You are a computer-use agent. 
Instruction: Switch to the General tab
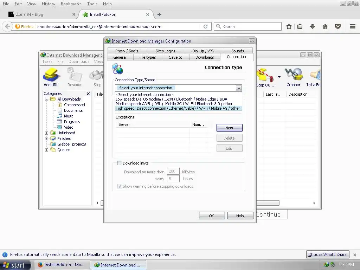tap(120, 57)
